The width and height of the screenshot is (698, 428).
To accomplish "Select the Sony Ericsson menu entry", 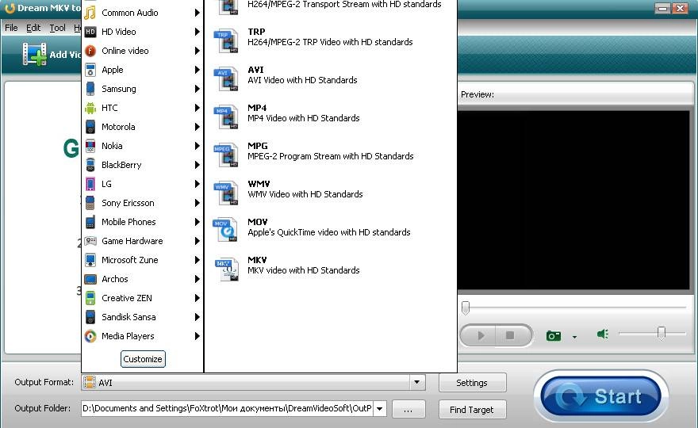I will pyautogui.click(x=143, y=203).
